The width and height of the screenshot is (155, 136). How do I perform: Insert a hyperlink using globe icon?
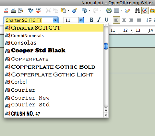pyautogui.click(x=109, y=10)
